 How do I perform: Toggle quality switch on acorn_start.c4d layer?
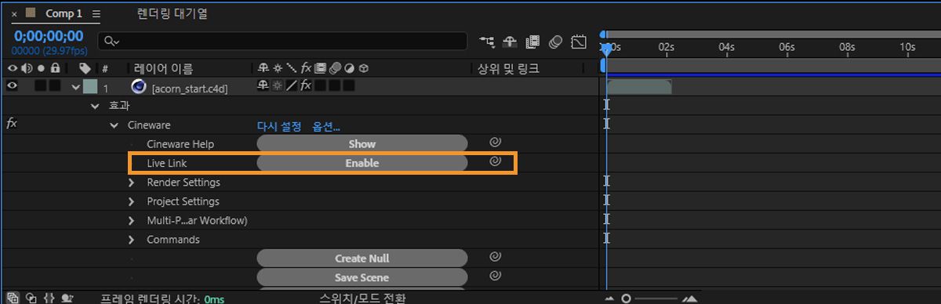pos(292,85)
